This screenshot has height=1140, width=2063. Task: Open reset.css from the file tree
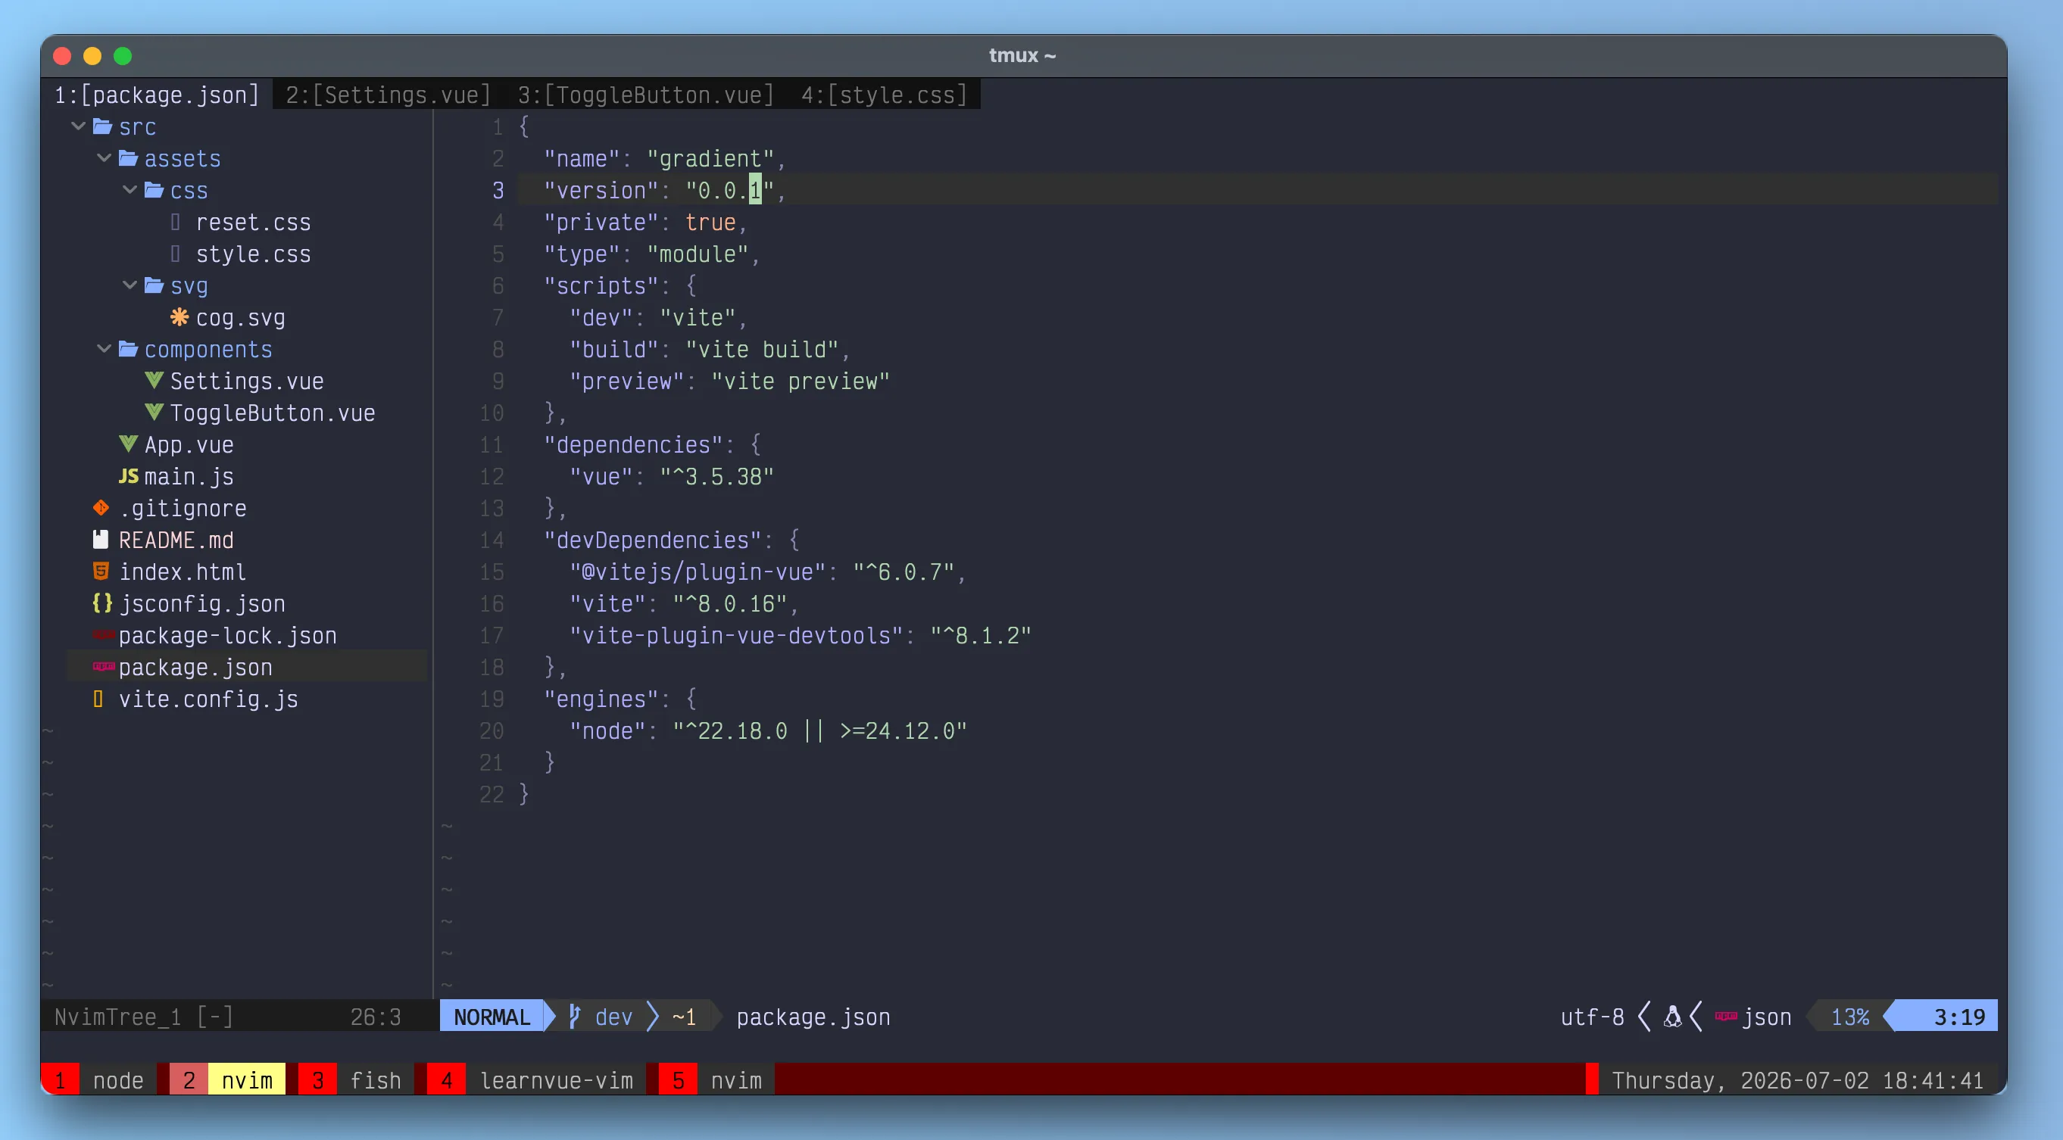pos(253,223)
